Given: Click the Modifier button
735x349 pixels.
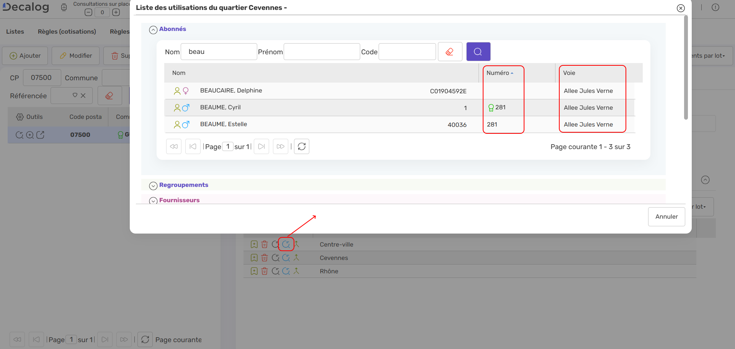Looking at the screenshot, I should coord(76,56).
